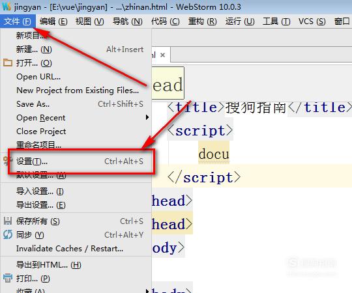Select 导出到HTML... (H) entry
This screenshot has height=293, width=352.
click(x=48, y=265)
